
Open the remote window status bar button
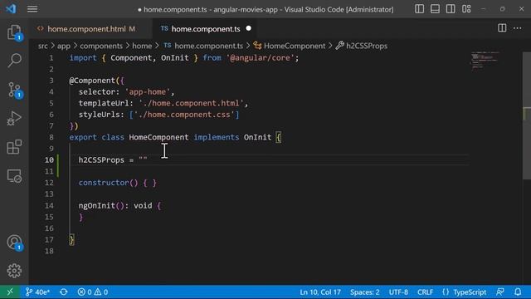(x=10, y=292)
